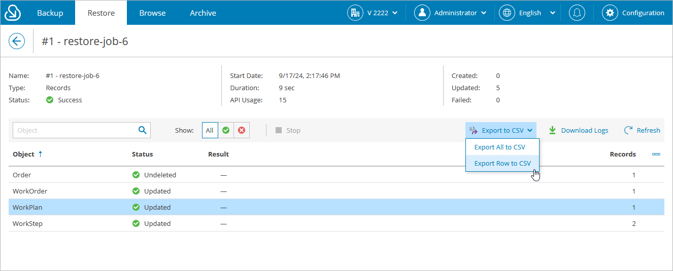This screenshot has height=271, width=673.
Task: Switch to the Archive tab
Action: coord(203,13)
